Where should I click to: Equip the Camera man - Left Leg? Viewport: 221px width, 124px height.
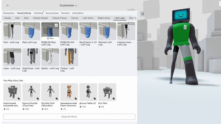(126, 31)
